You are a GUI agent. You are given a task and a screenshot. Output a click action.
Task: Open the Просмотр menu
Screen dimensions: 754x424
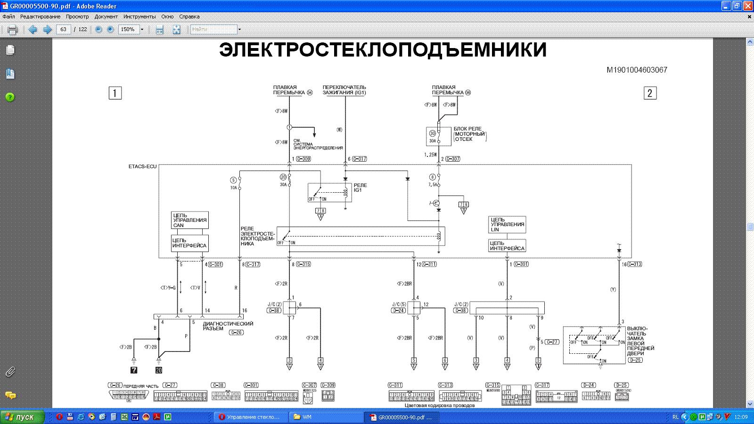(x=77, y=16)
